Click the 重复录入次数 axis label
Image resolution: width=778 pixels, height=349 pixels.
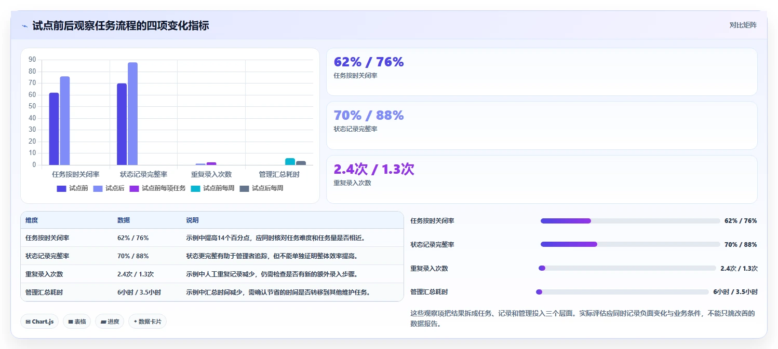click(x=211, y=174)
